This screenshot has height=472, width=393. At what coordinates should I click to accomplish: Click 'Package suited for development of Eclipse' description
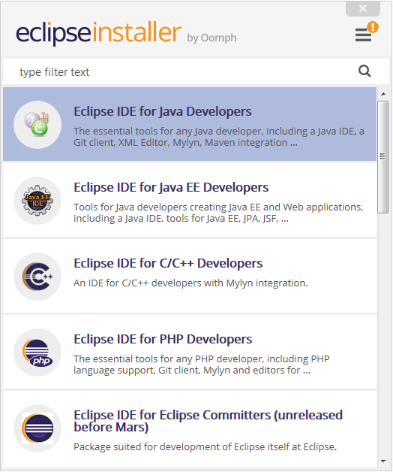point(205,446)
